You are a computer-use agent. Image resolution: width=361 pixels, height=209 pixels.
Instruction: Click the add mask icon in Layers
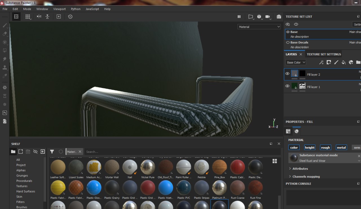(329, 62)
